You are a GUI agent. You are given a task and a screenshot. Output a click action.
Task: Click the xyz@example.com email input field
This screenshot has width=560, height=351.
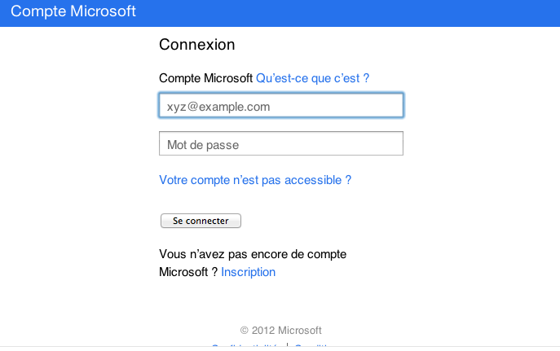[280, 106]
